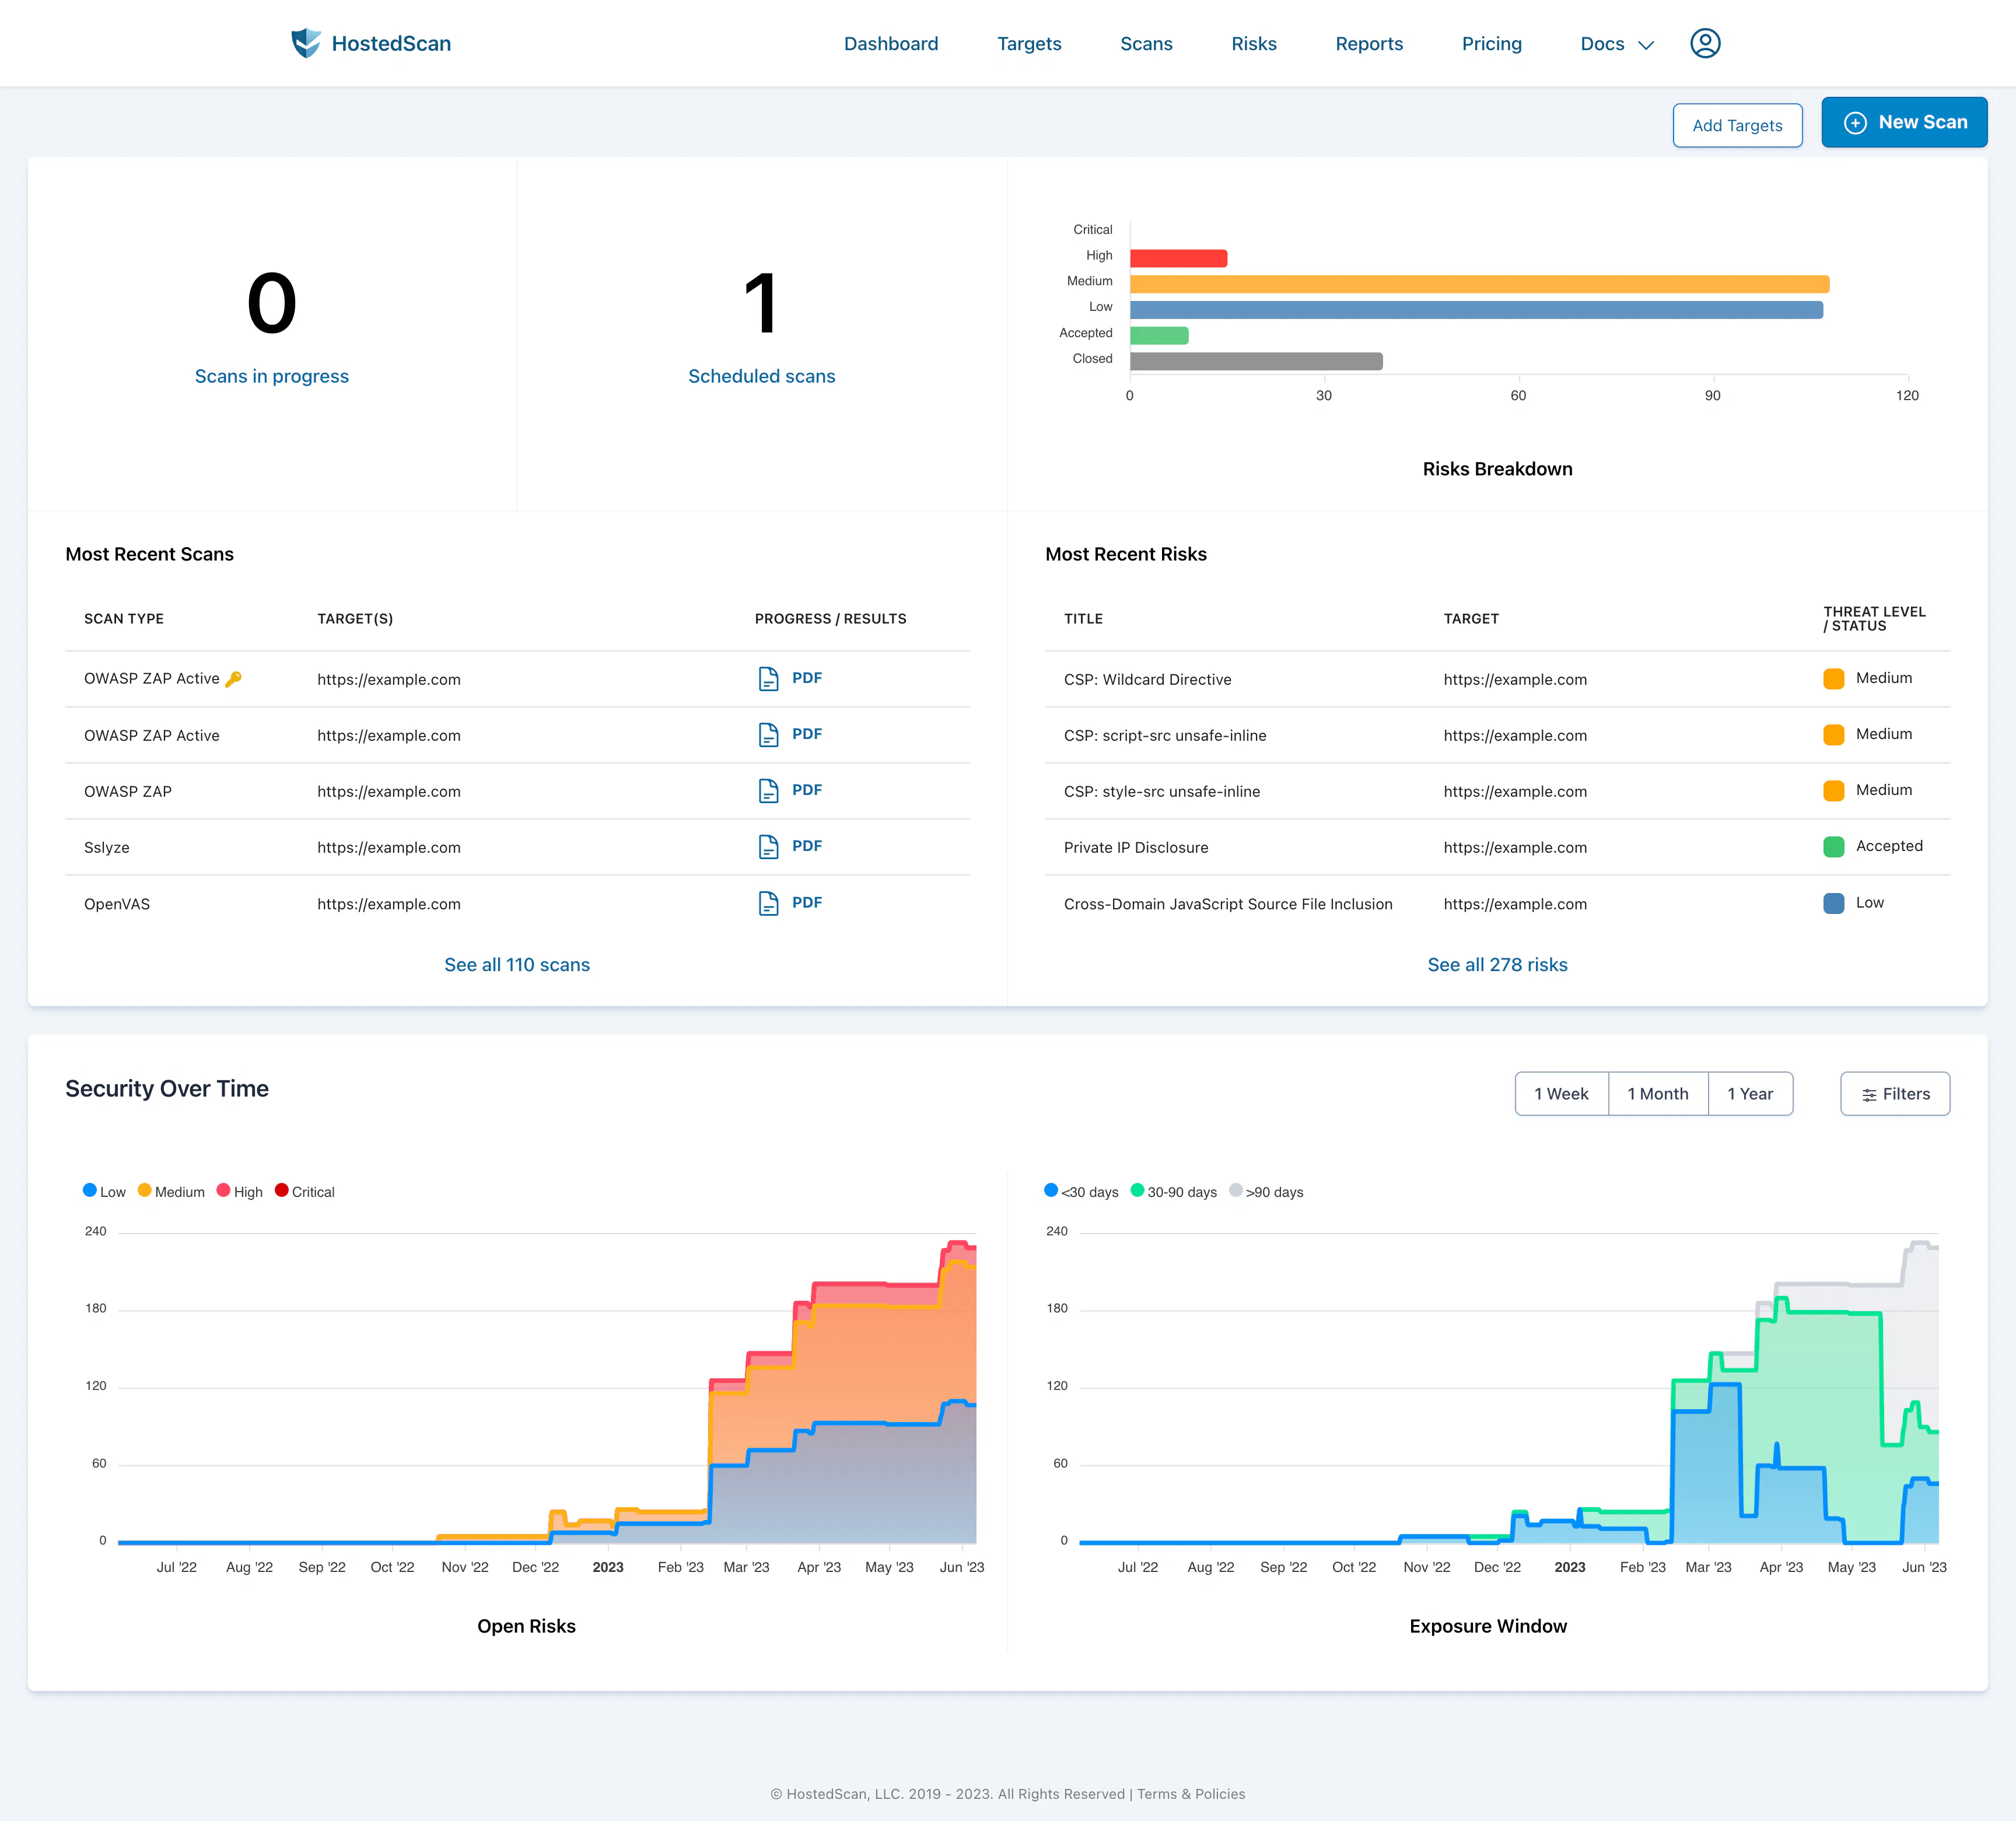Toggle >90 days series in Exposure legend
Screen dimensions: 2016x1821
point(1266,1192)
